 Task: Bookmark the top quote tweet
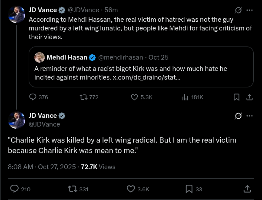click(x=236, y=97)
